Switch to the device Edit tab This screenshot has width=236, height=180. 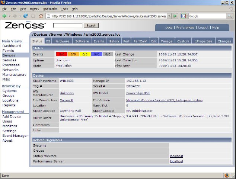click(x=154, y=41)
